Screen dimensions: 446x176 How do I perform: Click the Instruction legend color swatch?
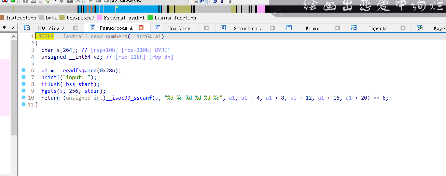(2, 18)
